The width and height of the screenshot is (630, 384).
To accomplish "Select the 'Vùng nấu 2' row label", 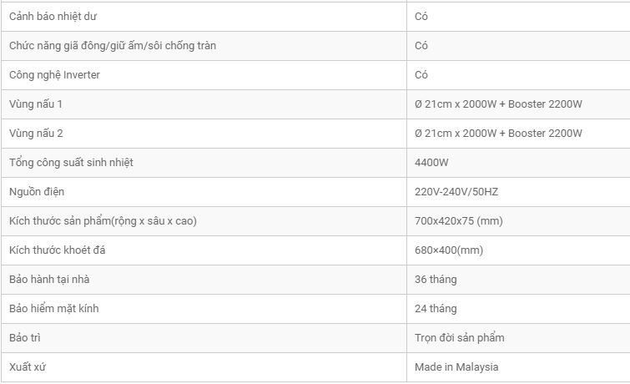I will 36,134.
